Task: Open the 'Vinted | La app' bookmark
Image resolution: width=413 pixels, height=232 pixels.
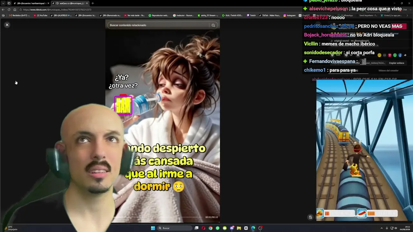Action: [x=391, y=15]
